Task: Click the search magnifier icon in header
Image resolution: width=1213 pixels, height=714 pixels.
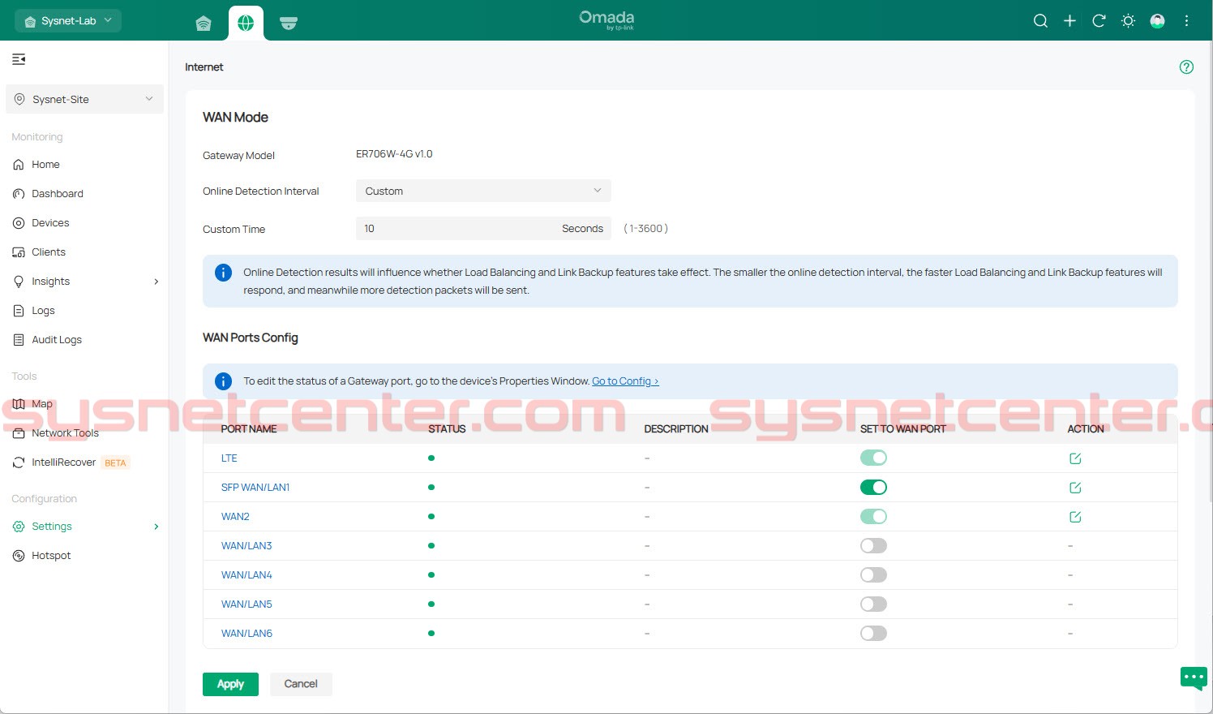Action: [1040, 21]
